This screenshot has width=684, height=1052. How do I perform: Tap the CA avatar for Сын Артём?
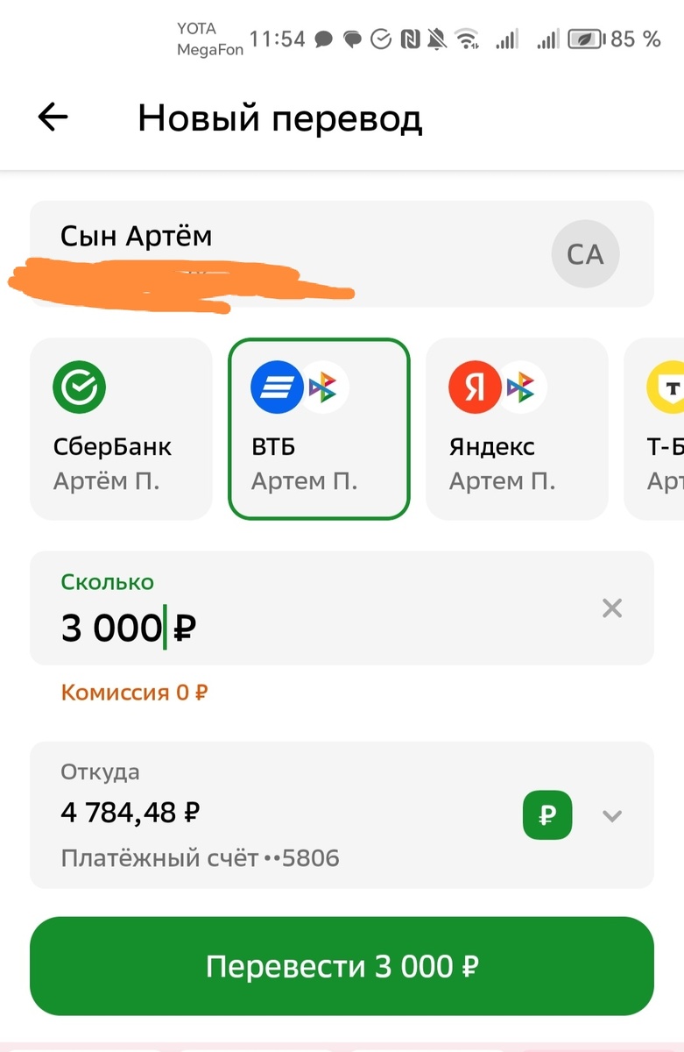pyautogui.click(x=584, y=254)
